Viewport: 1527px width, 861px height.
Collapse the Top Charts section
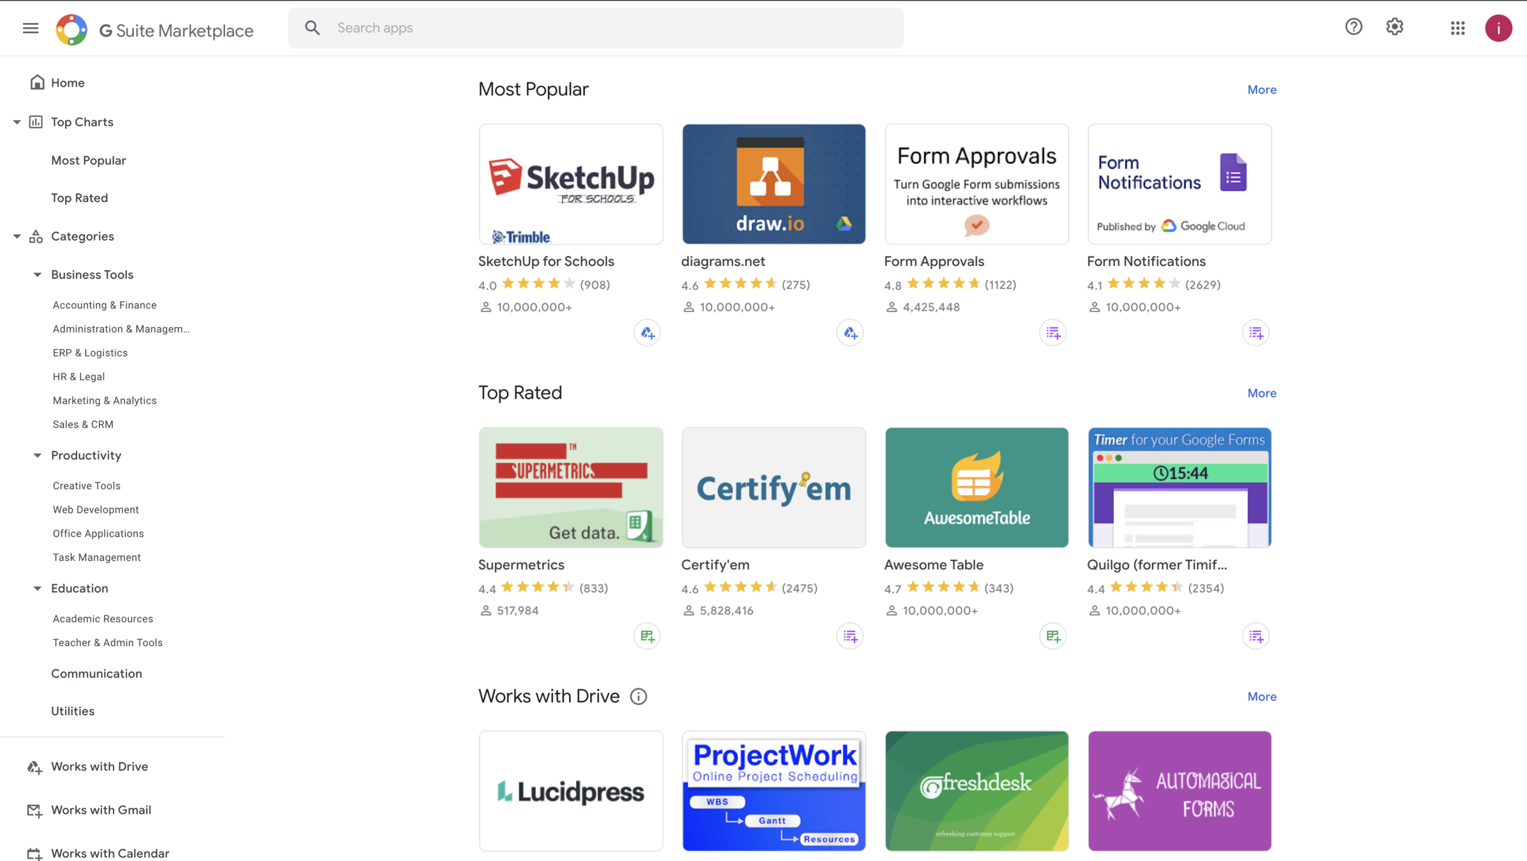[x=17, y=122]
